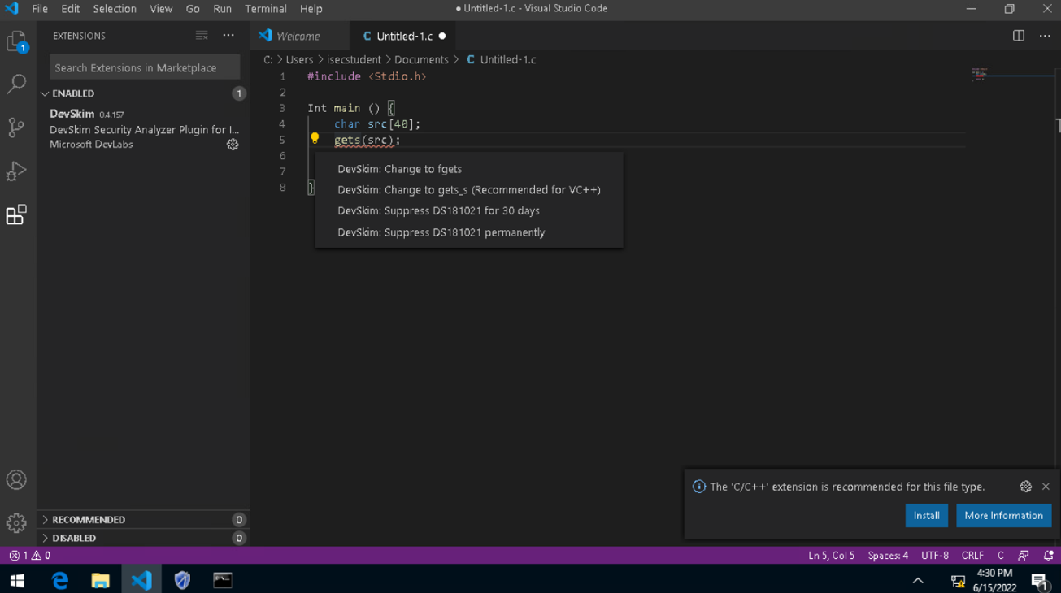Change indentation via Spaces: 4
This screenshot has width=1061, height=593.
[888, 556]
